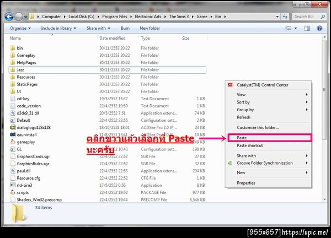
Task: Click the GraphicsRules.sgr file name
Action: 33,164
